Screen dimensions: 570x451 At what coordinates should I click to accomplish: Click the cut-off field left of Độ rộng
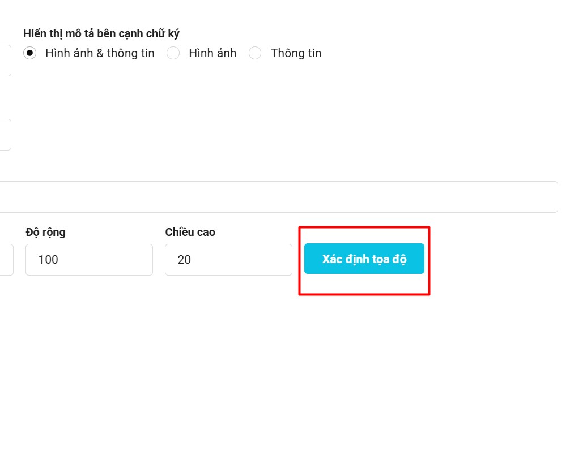[x=6, y=260]
